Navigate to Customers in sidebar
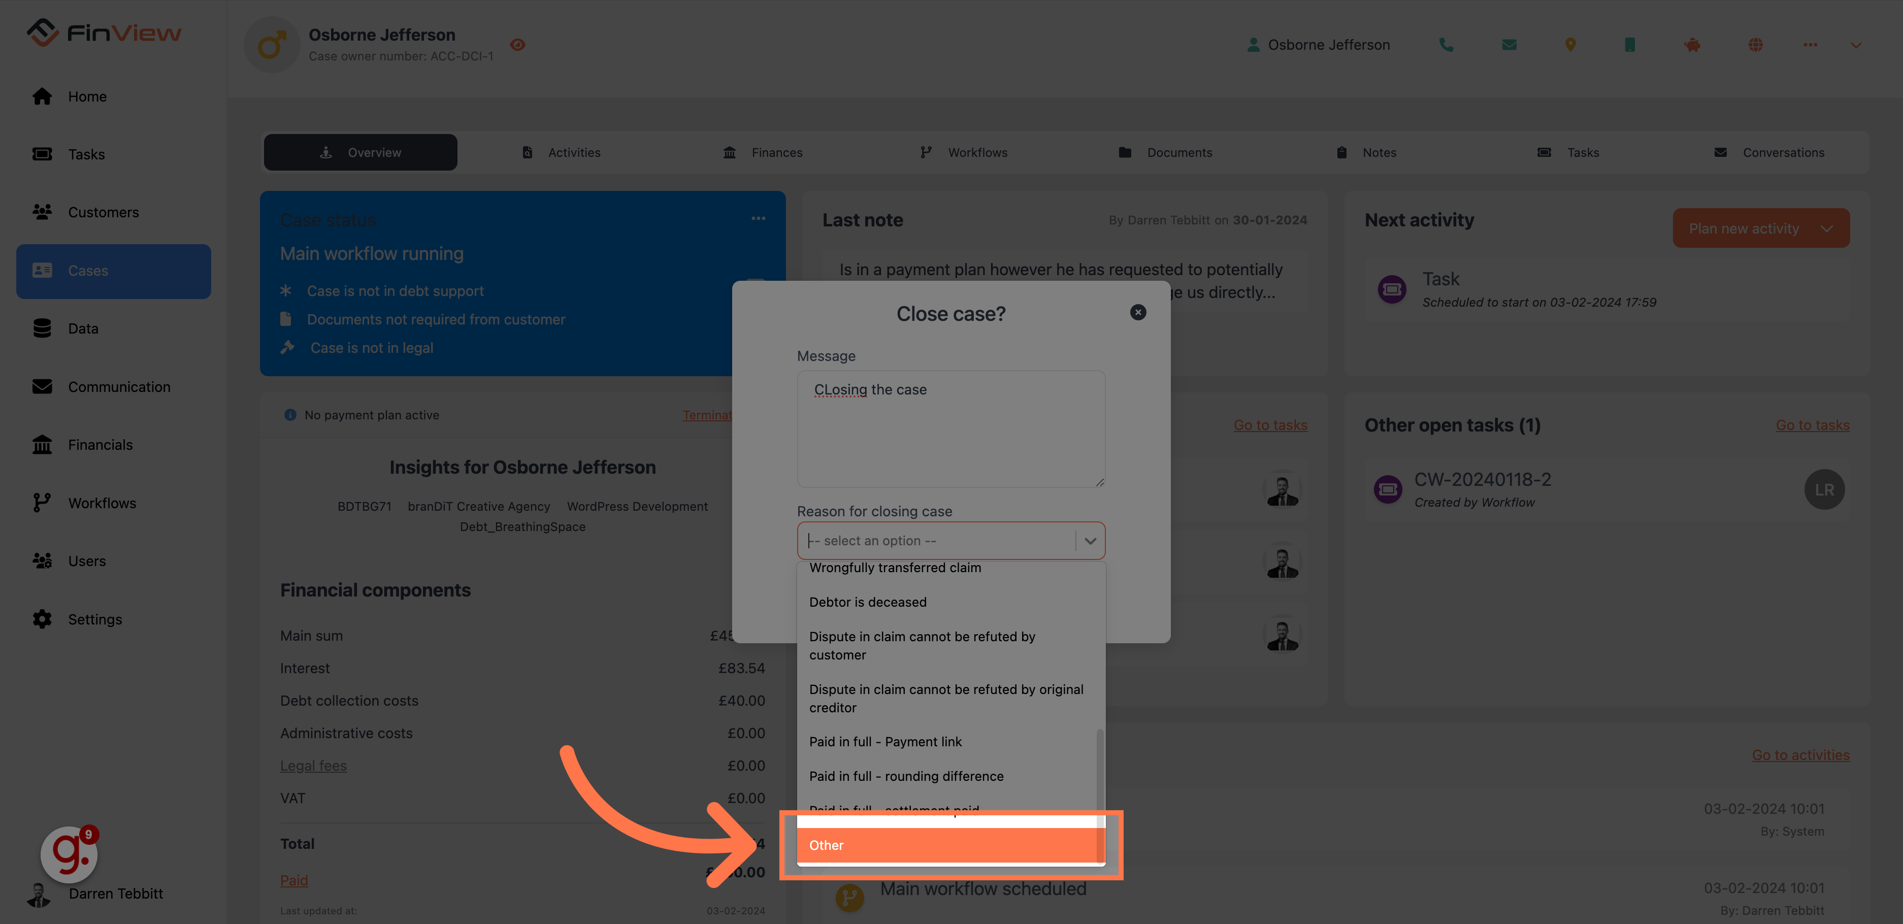 (103, 211)
